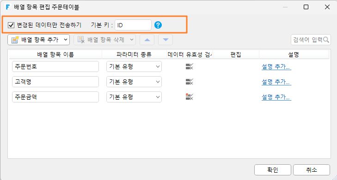The image size is (337, 180).
Task: Click 설명 추가 link for 주문번호
Action: [x=276, y=67]
